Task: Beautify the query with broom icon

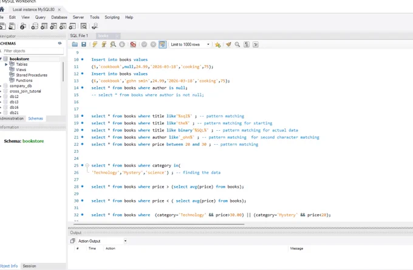Action: (228, 44)
